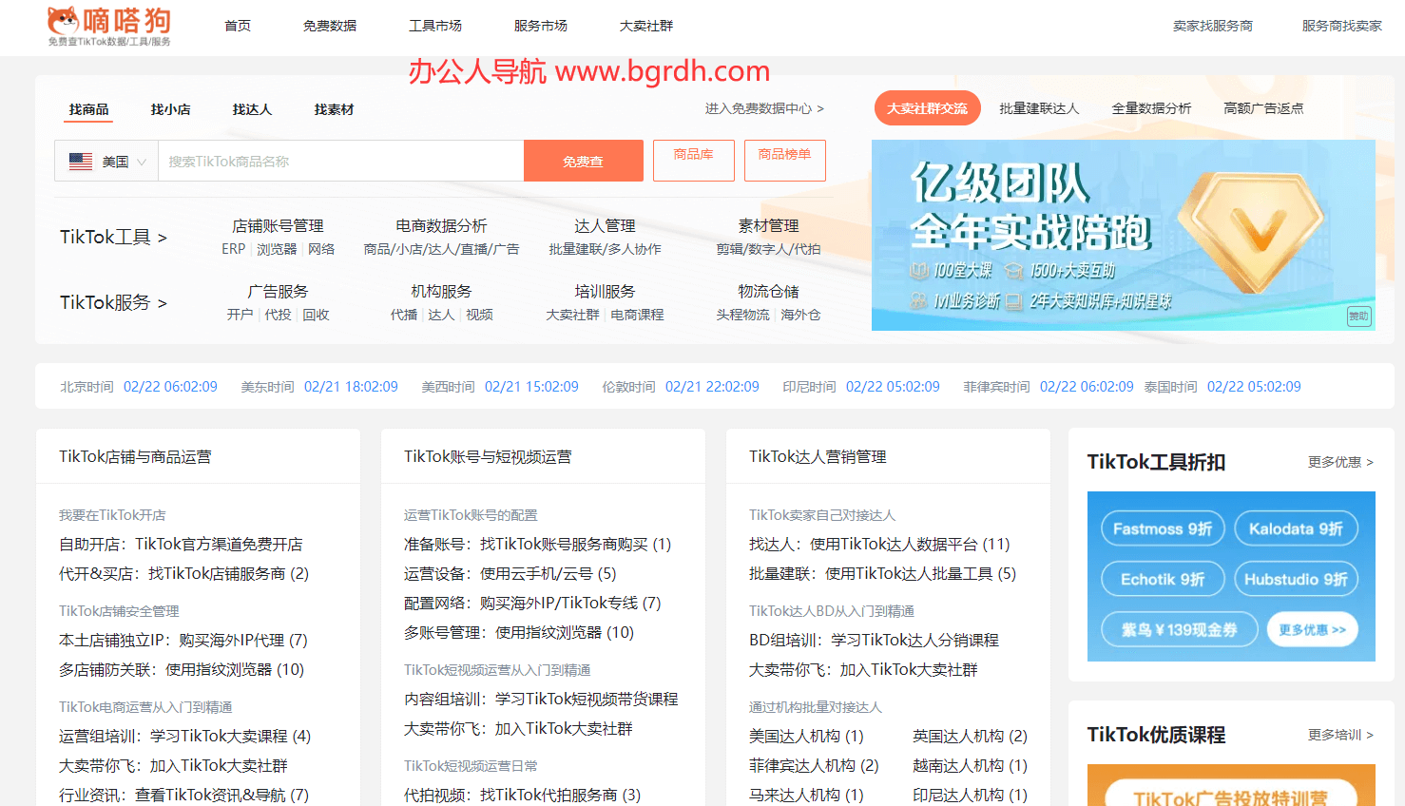Select the 批量建联达人 banner tab
Image resolution: width=1405 pixels, height=806 pixels.
click(1039, 108)
